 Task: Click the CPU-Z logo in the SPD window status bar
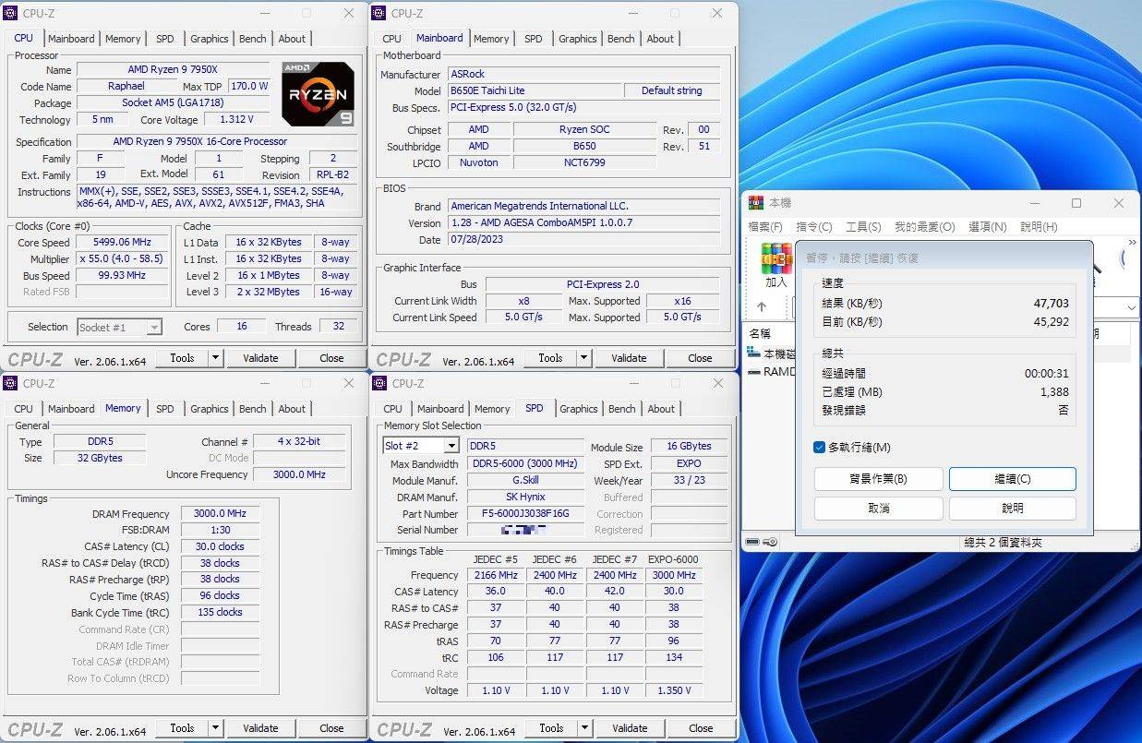pos(403,728)
